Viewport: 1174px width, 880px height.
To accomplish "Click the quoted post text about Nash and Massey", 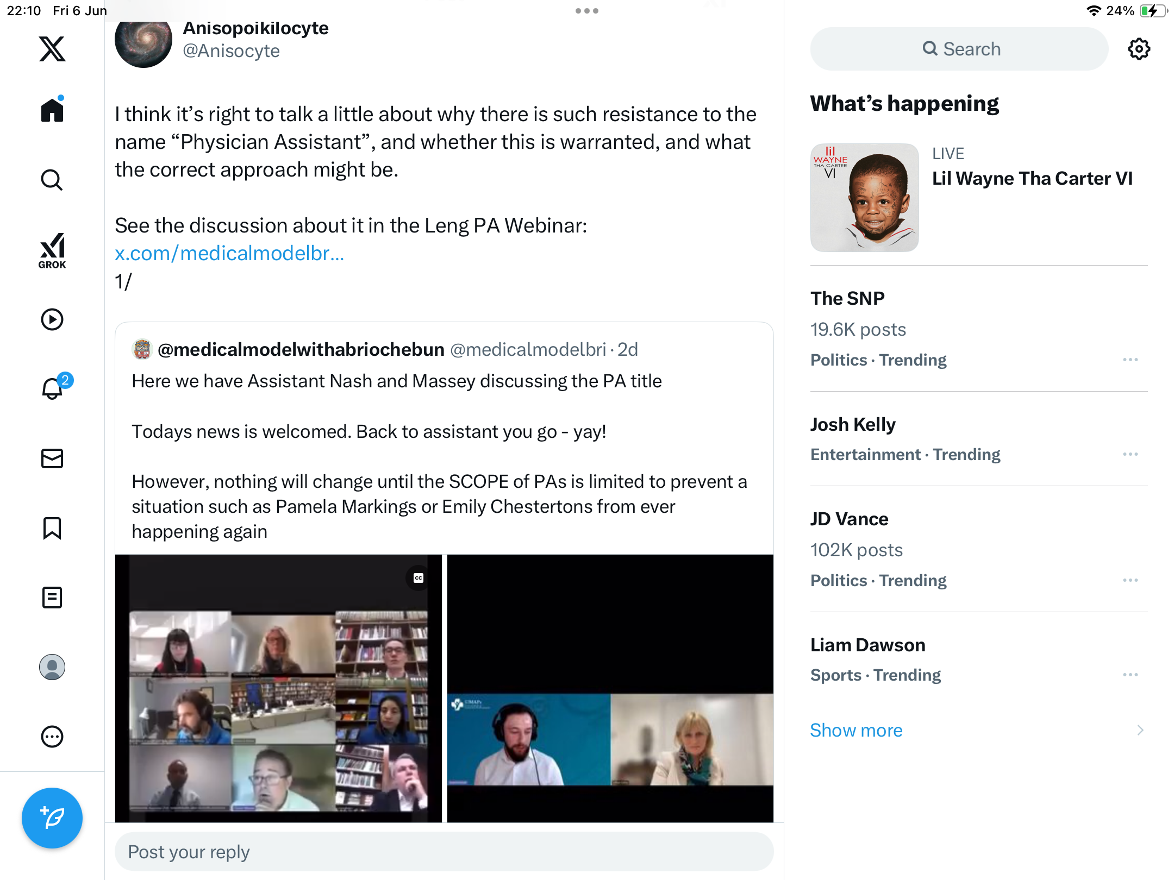I will click(x=397, y=381).
